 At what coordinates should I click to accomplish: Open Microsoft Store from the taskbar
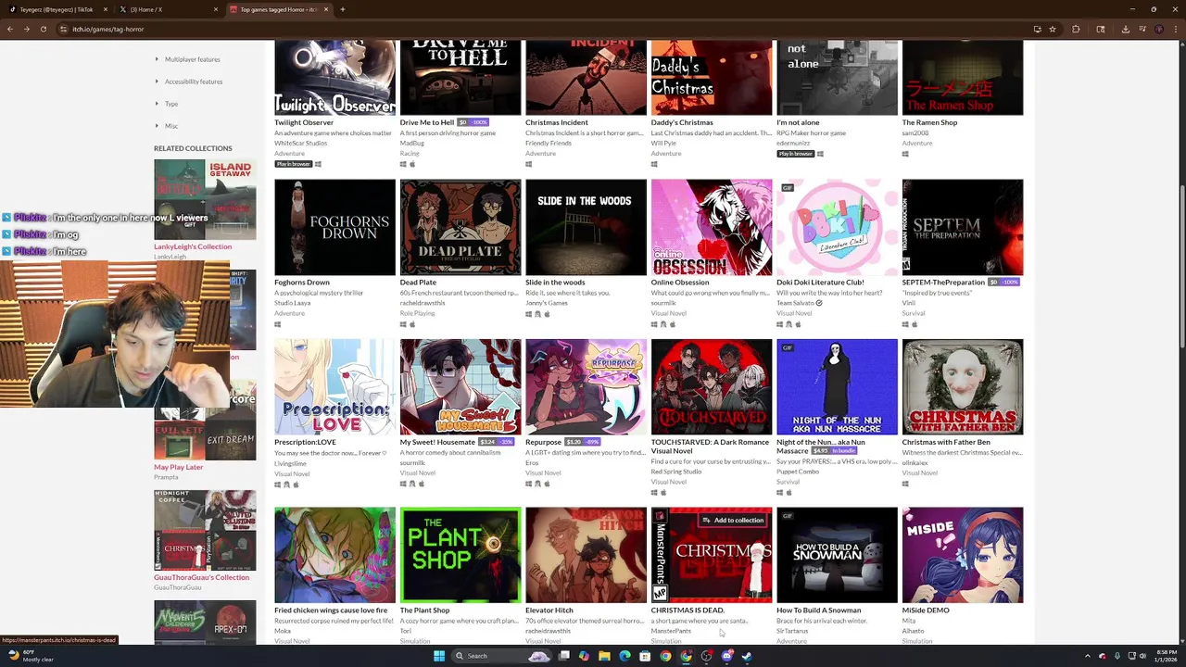click(645, 656)
